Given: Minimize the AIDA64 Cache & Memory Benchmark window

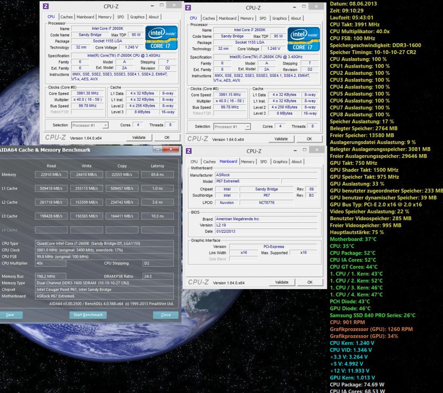Looking at the screenshot, I should tap(158, 149).
